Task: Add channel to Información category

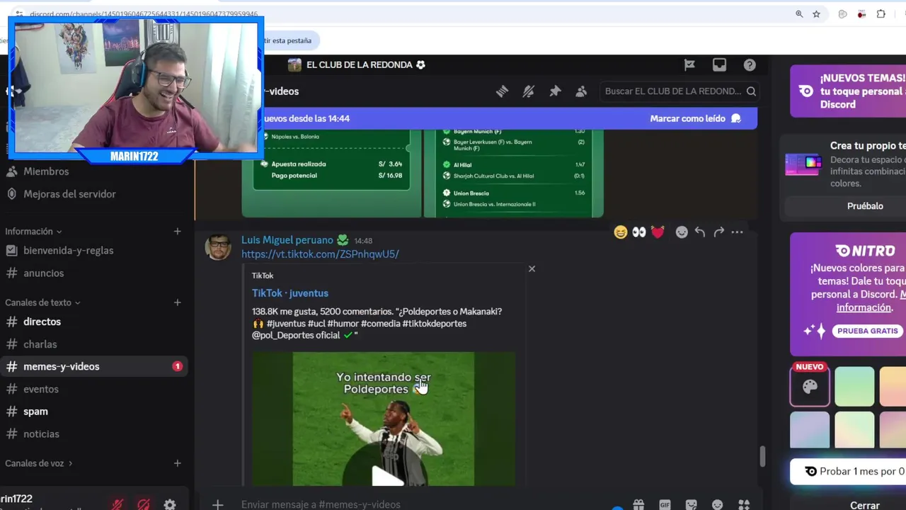Action: (177, 232)
